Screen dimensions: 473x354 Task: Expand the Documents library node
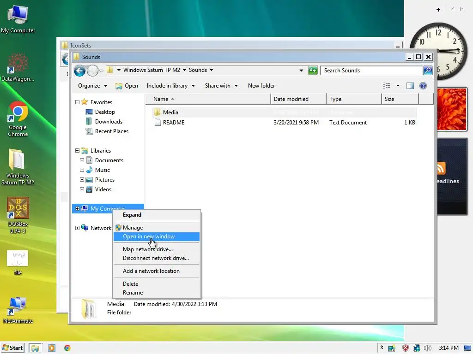click(82, 160)
